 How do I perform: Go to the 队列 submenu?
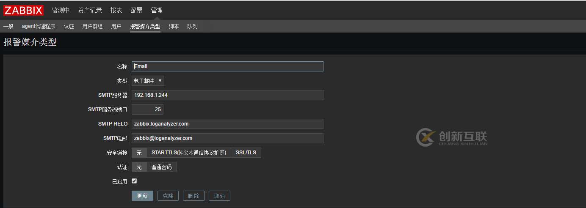192,26
